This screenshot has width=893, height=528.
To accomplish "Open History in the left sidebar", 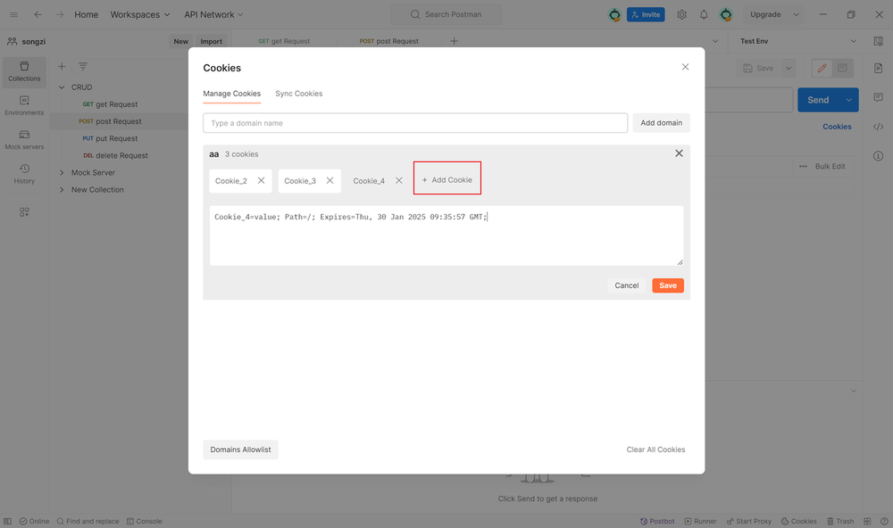I will click(x=24, y=173).
